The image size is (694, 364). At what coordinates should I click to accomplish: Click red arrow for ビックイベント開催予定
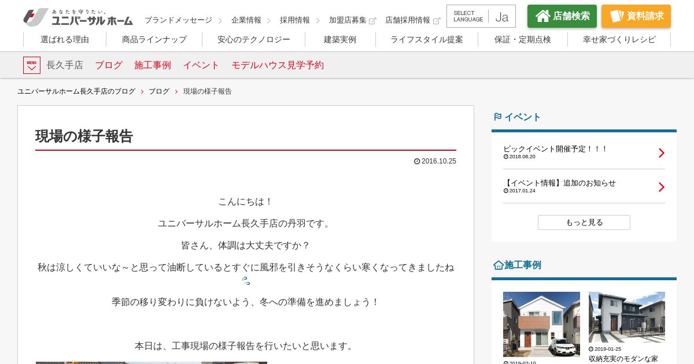pos(662,153)
